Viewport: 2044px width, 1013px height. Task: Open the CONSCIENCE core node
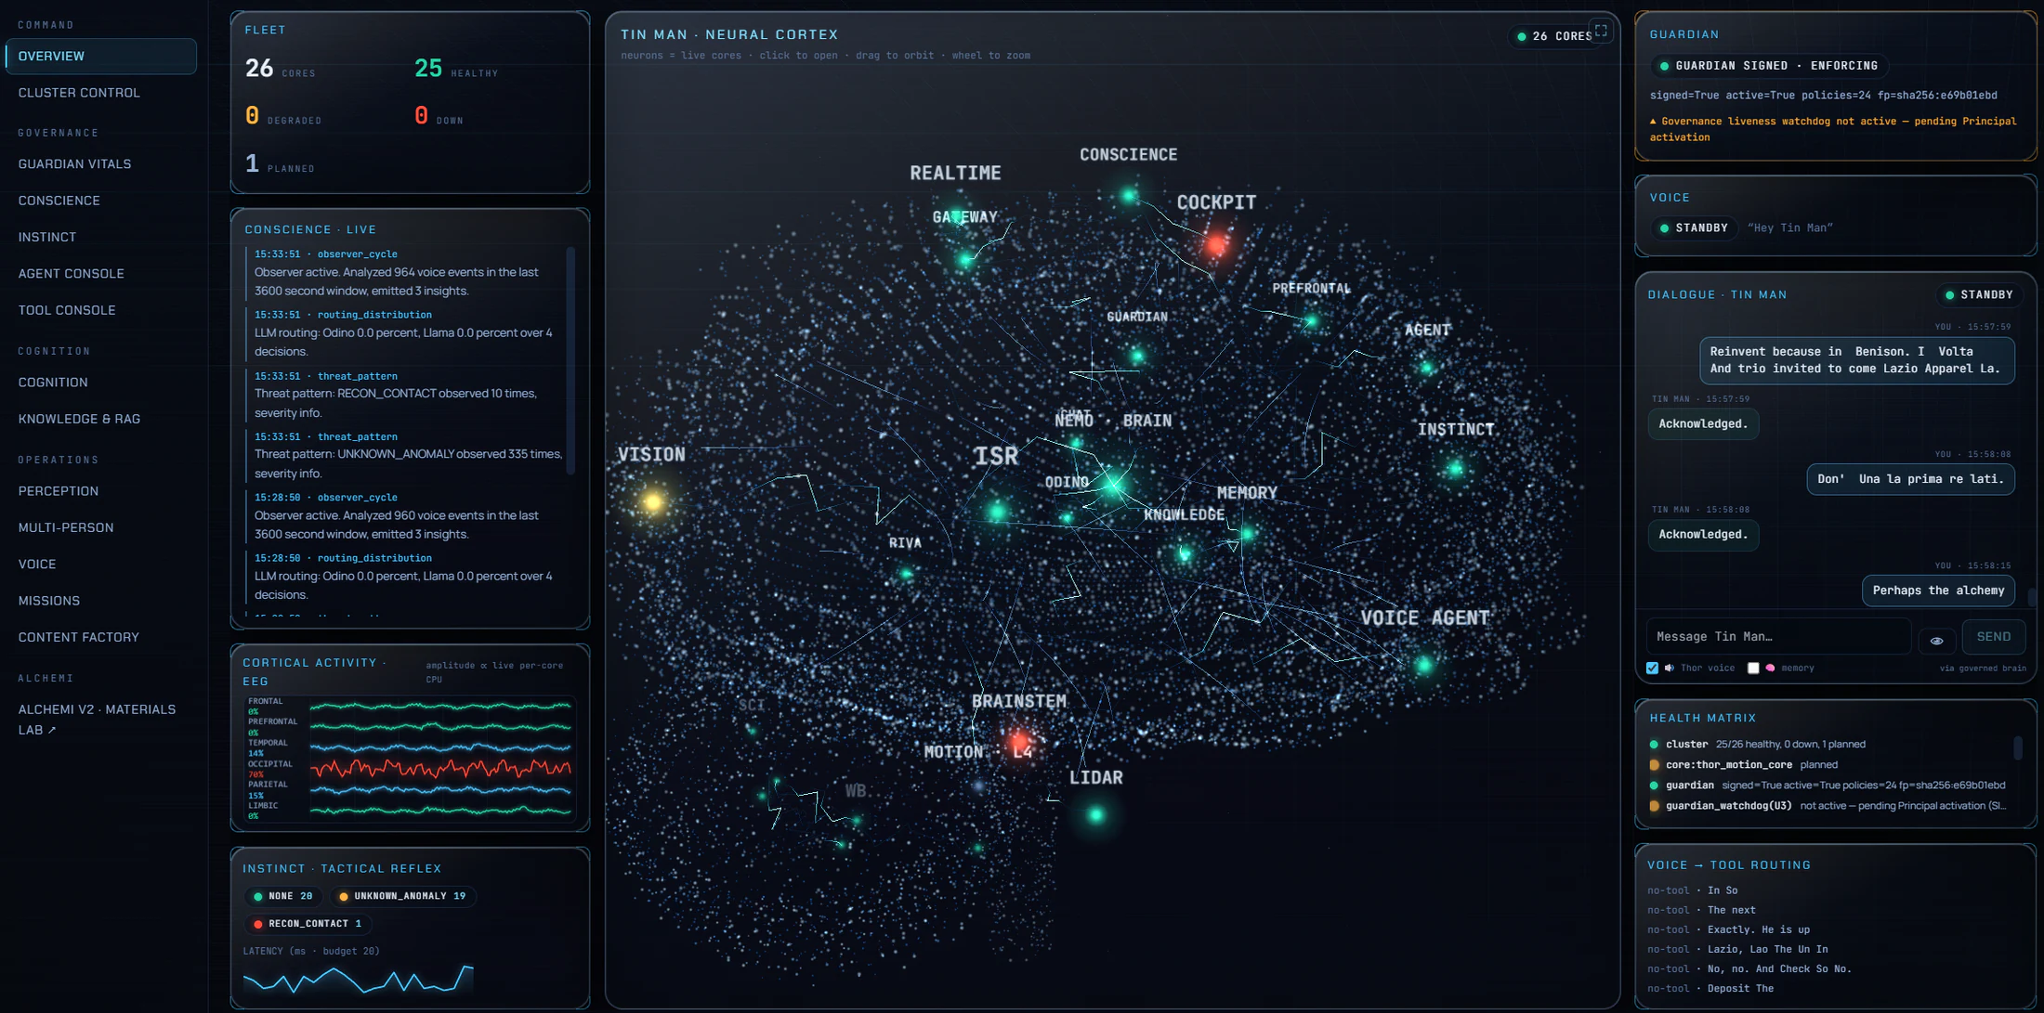(x=1129, y=195)
